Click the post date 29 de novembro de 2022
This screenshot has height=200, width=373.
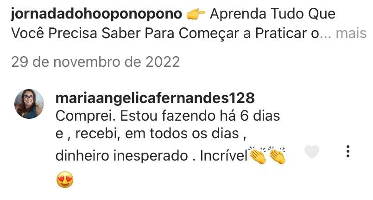click(95, 62)
